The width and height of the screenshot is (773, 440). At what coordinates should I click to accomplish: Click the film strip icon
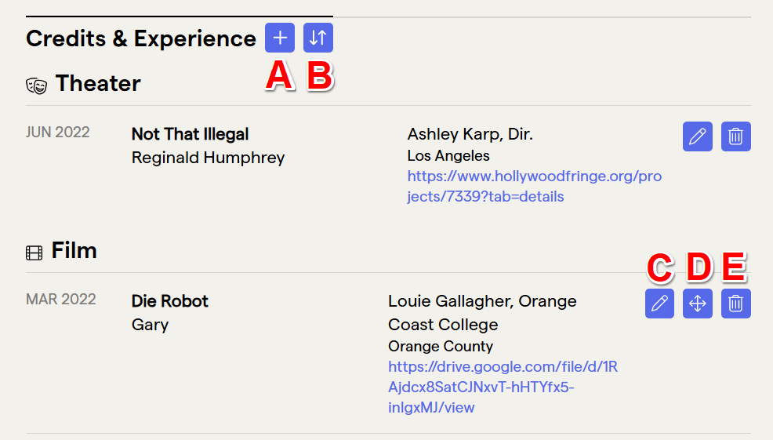point(34,253)
